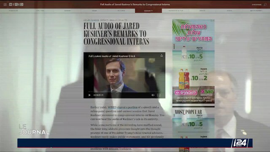The width and height of the screenshot is (270, 152).
Task: Select the Video tab in navigation
Action: (x=229, y=11)
